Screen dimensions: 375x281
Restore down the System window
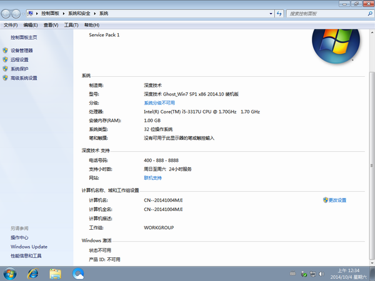[356, 4]
